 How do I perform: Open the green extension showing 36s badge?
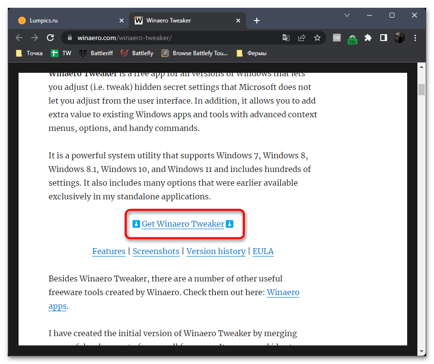(x=352, y=39)
